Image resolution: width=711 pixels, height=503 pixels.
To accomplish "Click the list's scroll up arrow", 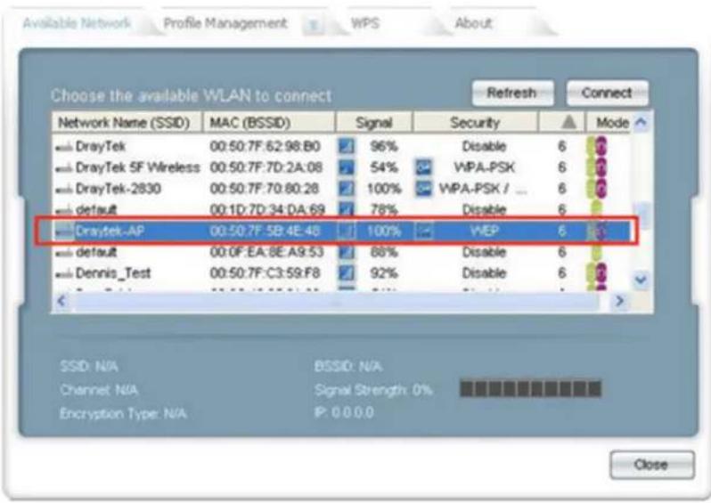I will click(x=641, y=122).
